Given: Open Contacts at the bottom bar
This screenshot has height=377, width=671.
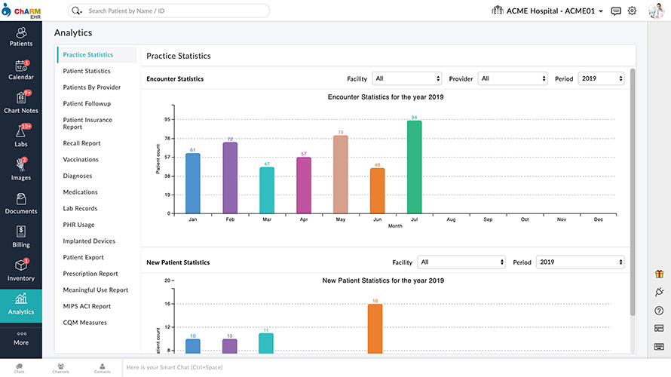Looking at the screenshot, I should [103, 368].
